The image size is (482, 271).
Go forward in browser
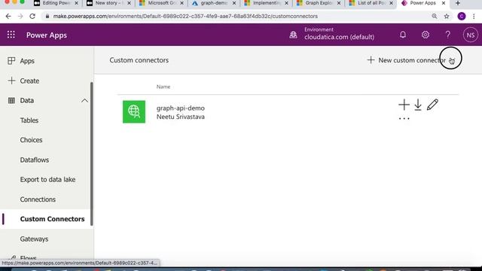tap(20, 17)
